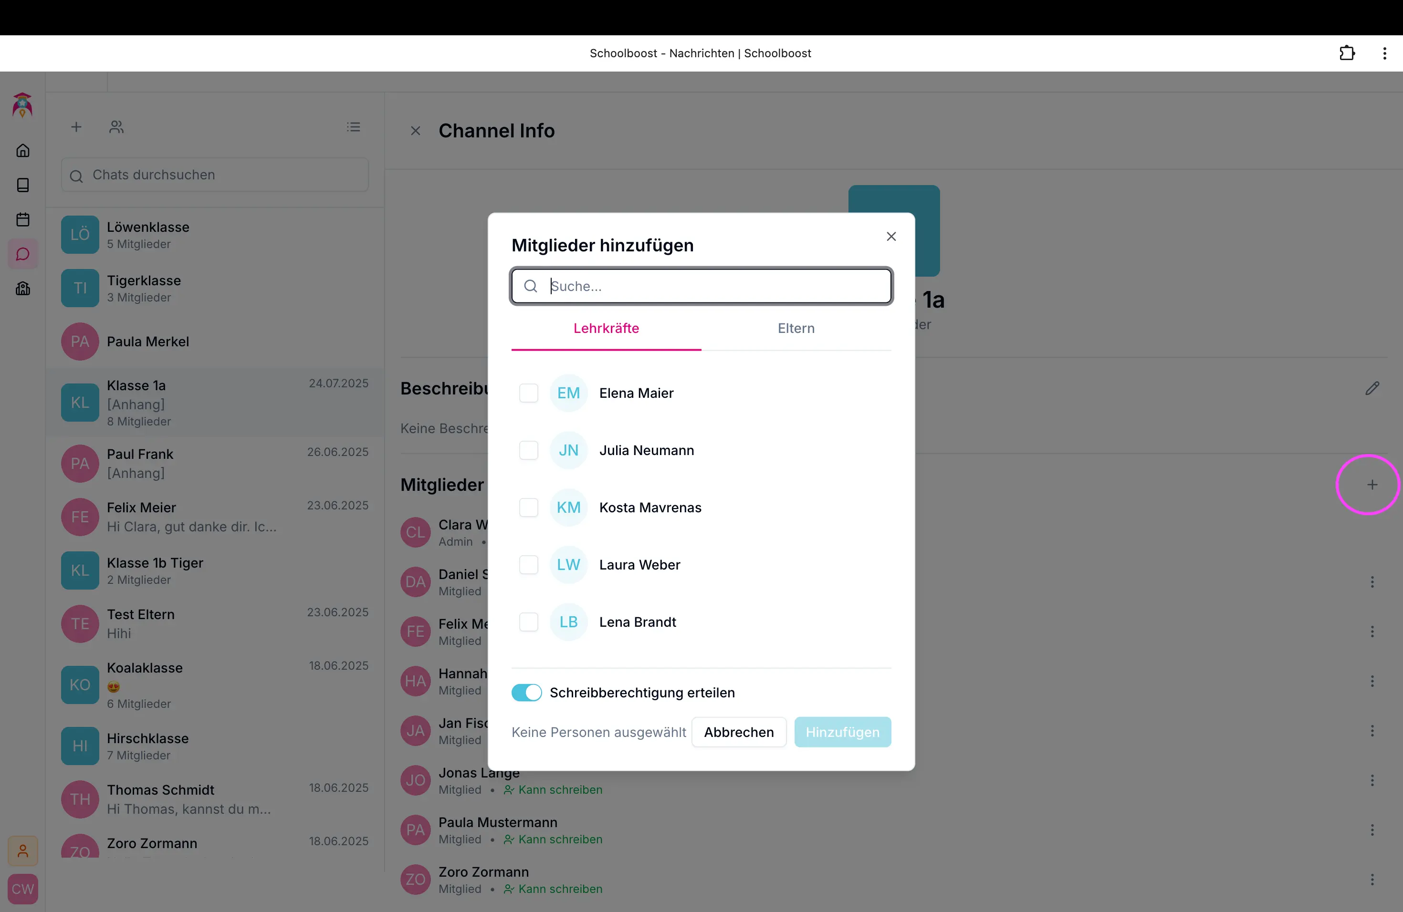Disable the Schreibberechtigung erteilen toggle
Viewport: 1403px width, 912px height.
tap(526, 693)
